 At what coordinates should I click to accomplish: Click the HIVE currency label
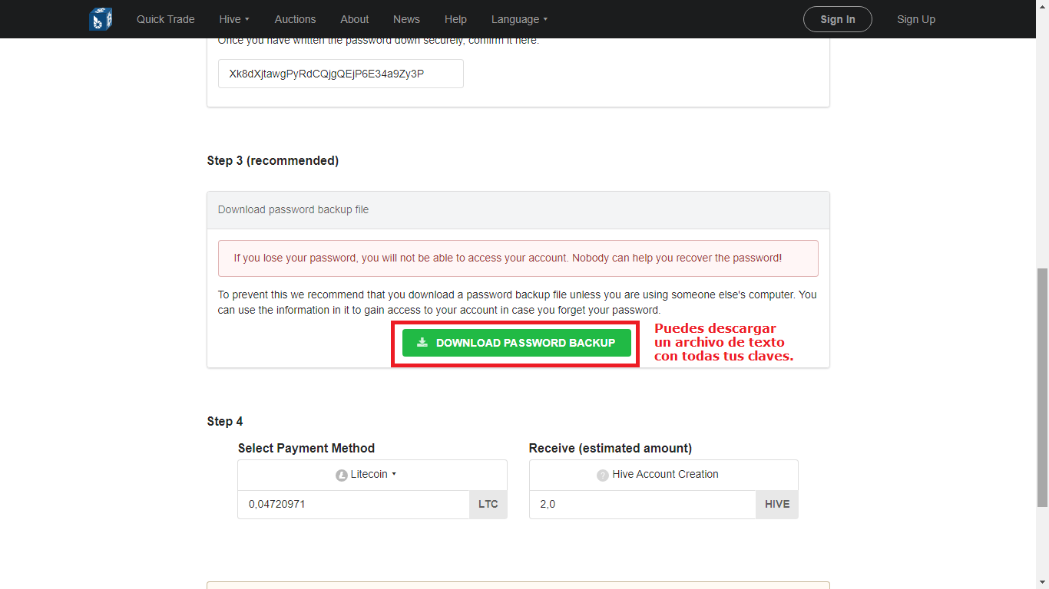pyautogui.click(x=777, y=505)
